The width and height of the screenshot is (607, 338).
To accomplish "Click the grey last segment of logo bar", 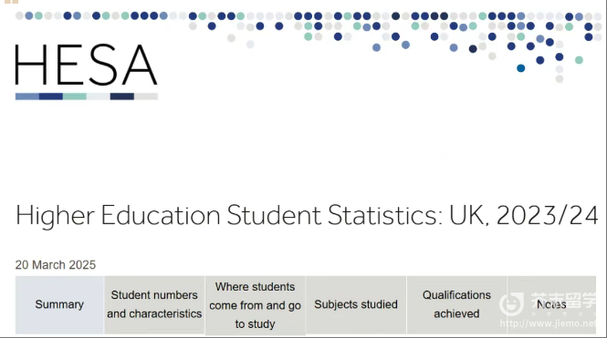I will click(x=146, y=97).
